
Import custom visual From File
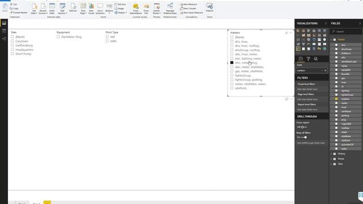[146, 8]
